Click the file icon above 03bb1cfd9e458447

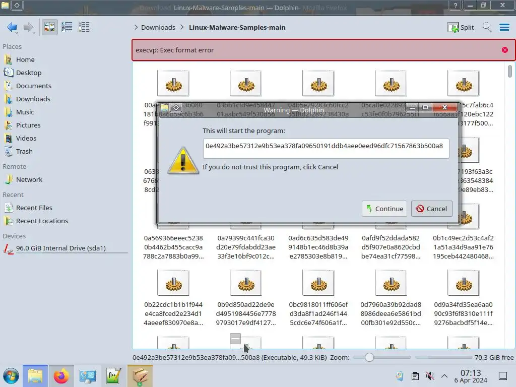click(x=246, y=83)
